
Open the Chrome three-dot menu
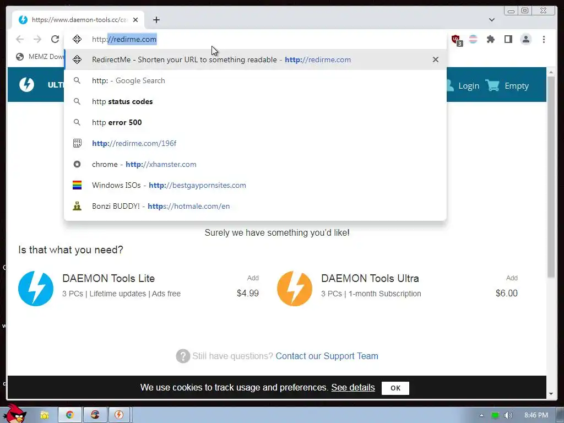(x=544, y=39)
